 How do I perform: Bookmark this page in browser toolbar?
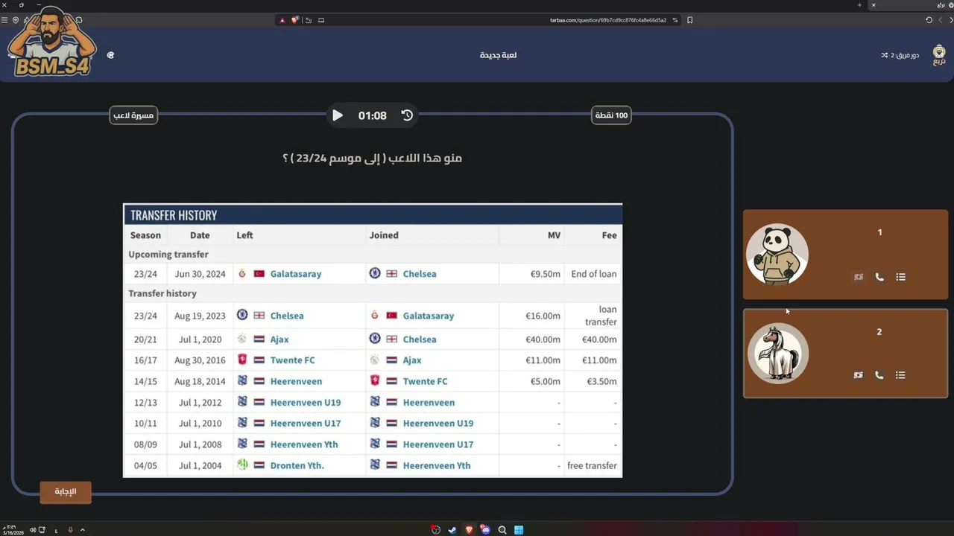[x=689, y=20]
